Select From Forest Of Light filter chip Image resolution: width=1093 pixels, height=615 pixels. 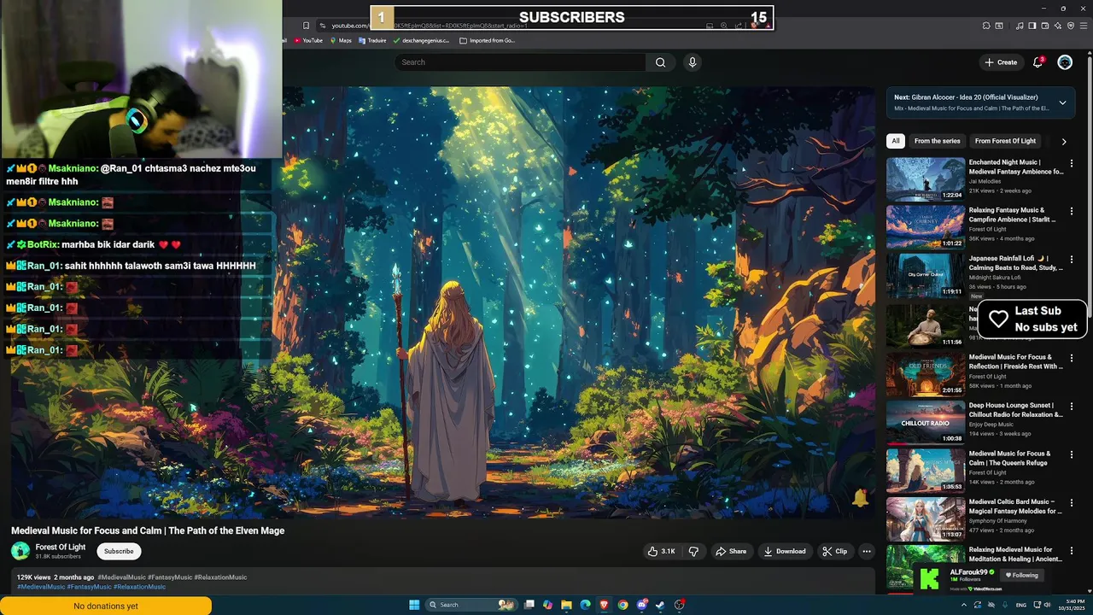1005,141
